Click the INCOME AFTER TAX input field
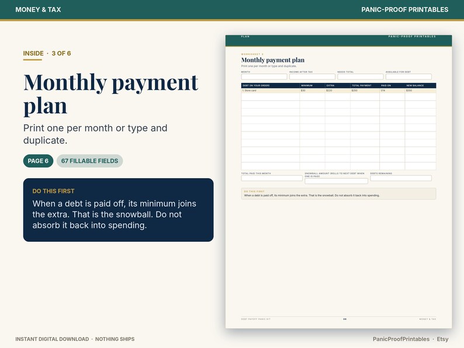 coord(312,77)
